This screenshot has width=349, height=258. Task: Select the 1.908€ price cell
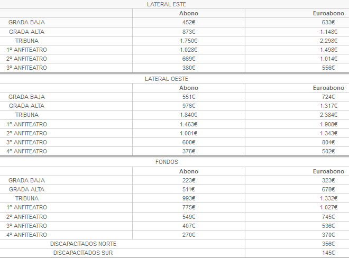(328, 124)
